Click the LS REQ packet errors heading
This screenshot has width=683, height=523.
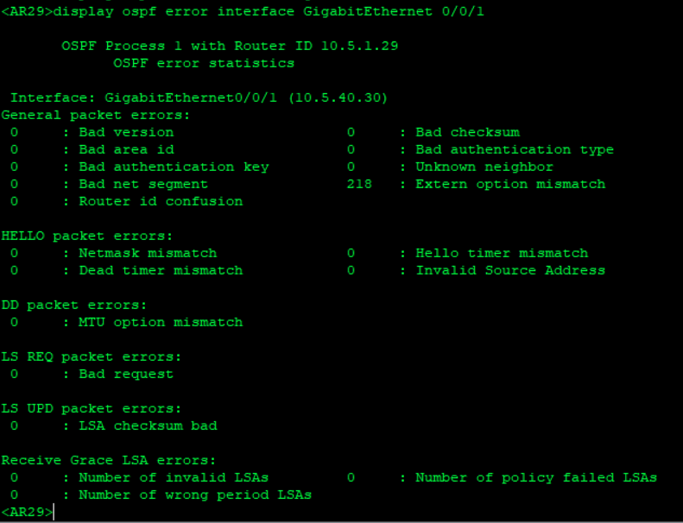pos(92,356)
